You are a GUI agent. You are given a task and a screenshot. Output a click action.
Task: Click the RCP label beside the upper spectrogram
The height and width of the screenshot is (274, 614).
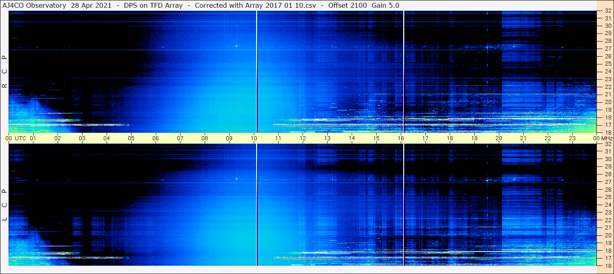(x=4, y=71)
